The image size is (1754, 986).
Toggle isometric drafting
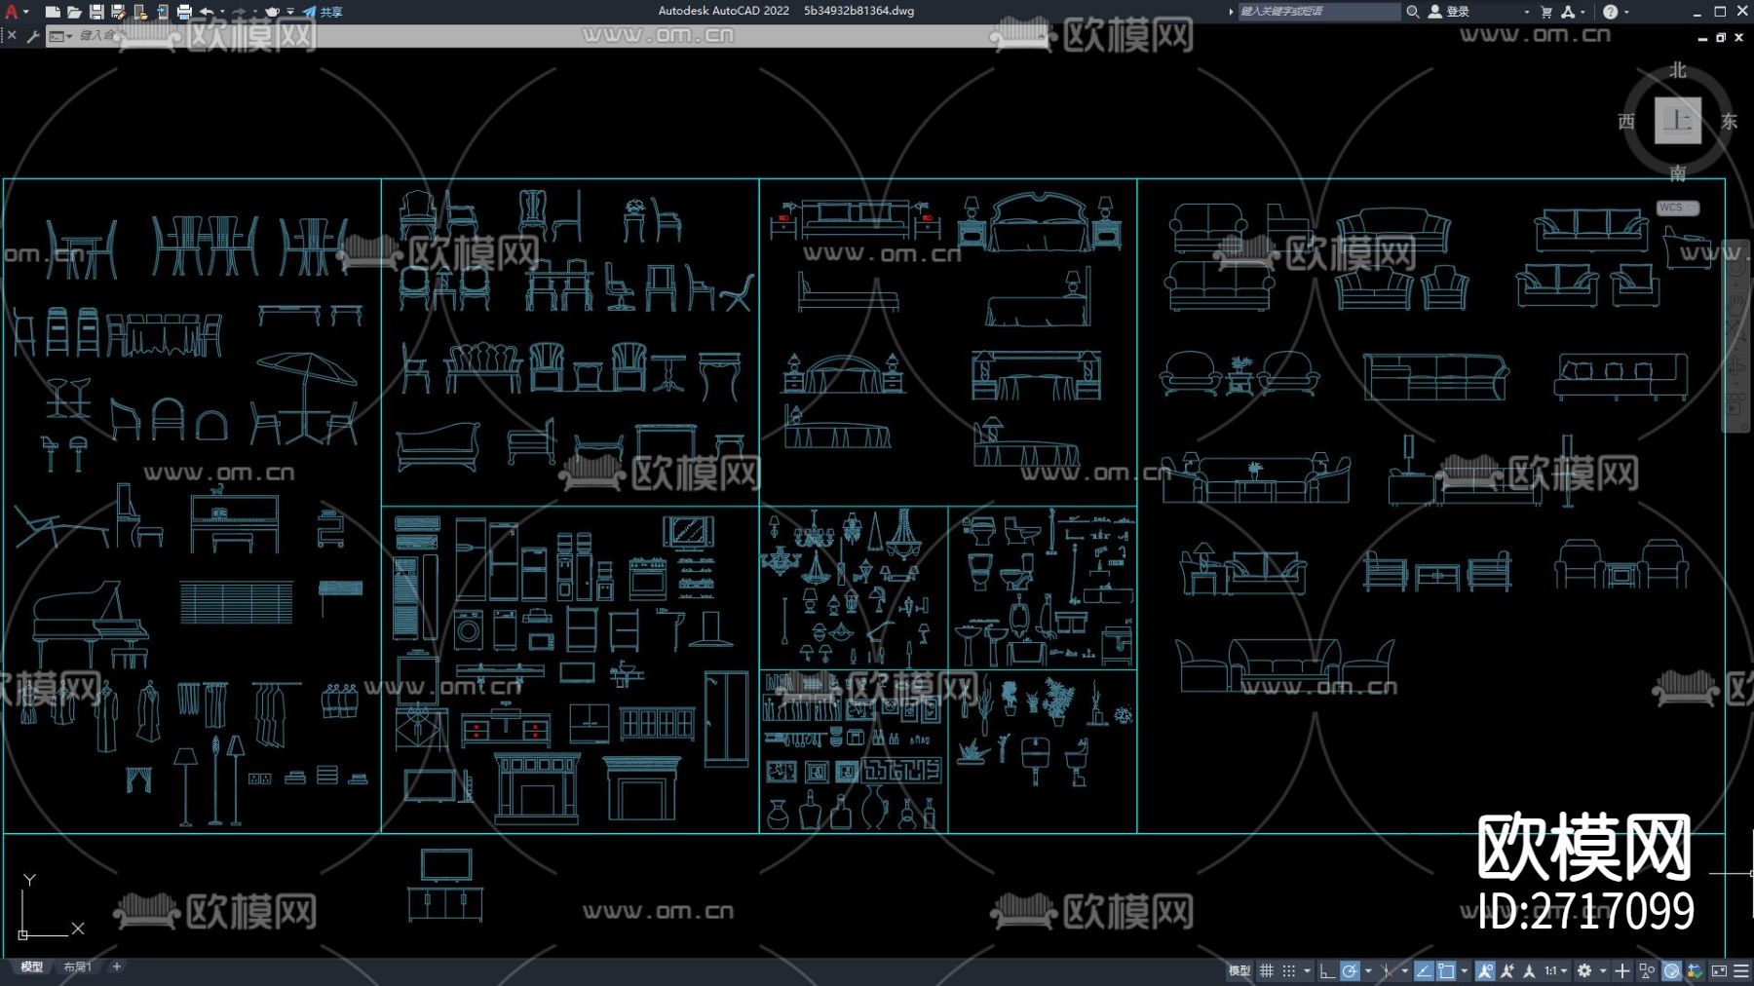tap(1387, 971)
